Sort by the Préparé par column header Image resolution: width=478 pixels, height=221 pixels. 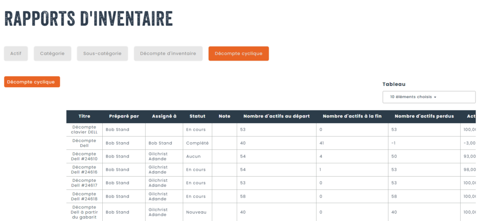point(124,117)
